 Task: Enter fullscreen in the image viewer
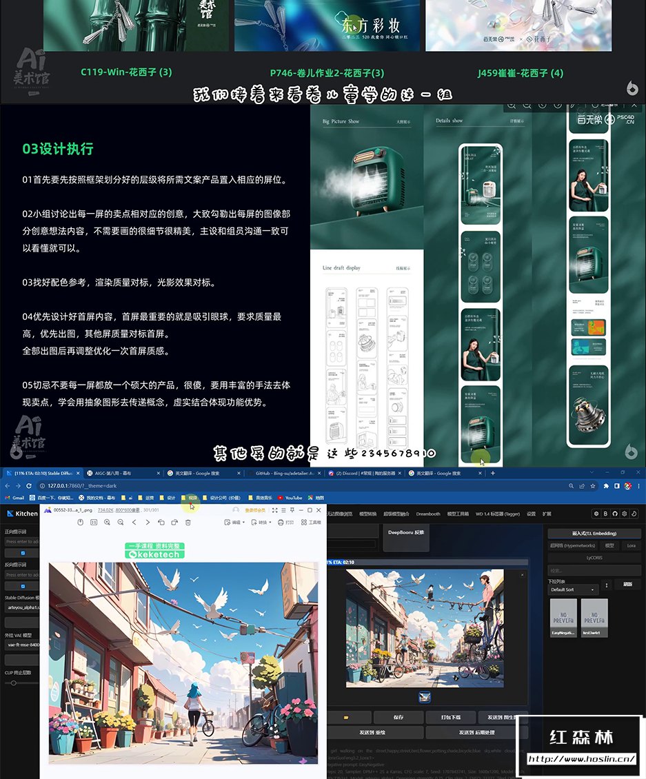(x=275, y=510)
